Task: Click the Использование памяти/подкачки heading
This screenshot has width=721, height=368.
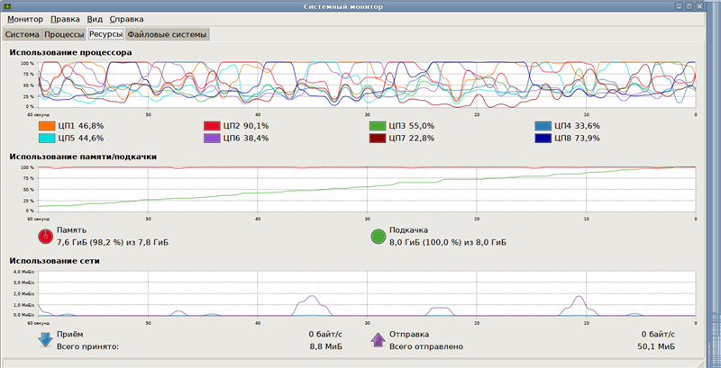Action: (83, 157)
